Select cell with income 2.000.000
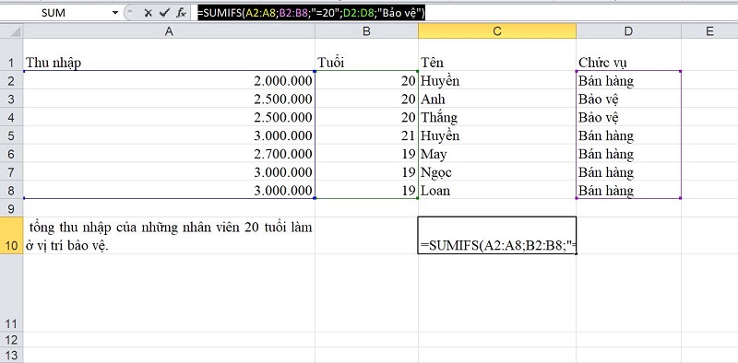This screenshot has height=363, width=738. [x=169, y=81]
